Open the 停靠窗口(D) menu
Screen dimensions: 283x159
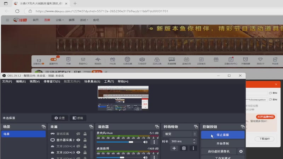52,82
